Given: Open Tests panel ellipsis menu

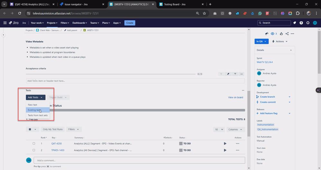Looking at the screenshot, I should point(243,90).
